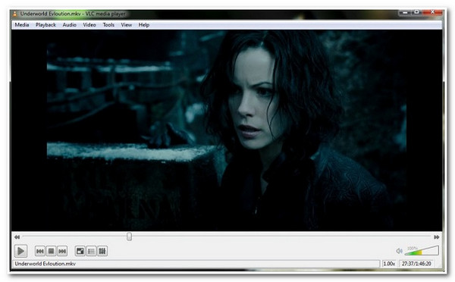455x282 pixels.
Task: Click the faster forward arrows icon
Action: pos(437,237)
